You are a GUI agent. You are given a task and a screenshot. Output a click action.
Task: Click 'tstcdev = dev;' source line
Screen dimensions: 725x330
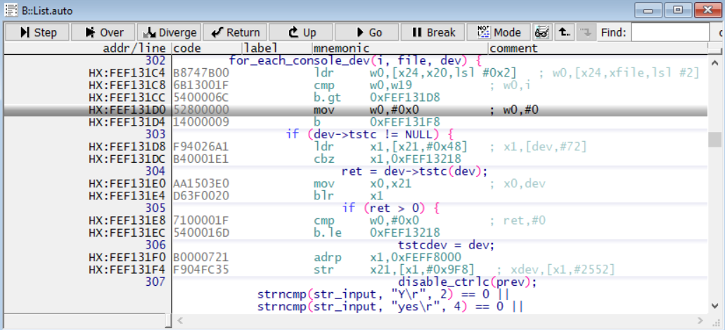tap(447, 245)
